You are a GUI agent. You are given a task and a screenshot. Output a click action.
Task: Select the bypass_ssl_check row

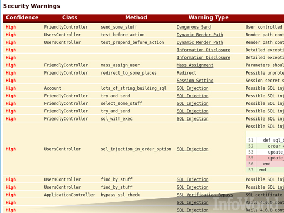click(x=143, y=195)
